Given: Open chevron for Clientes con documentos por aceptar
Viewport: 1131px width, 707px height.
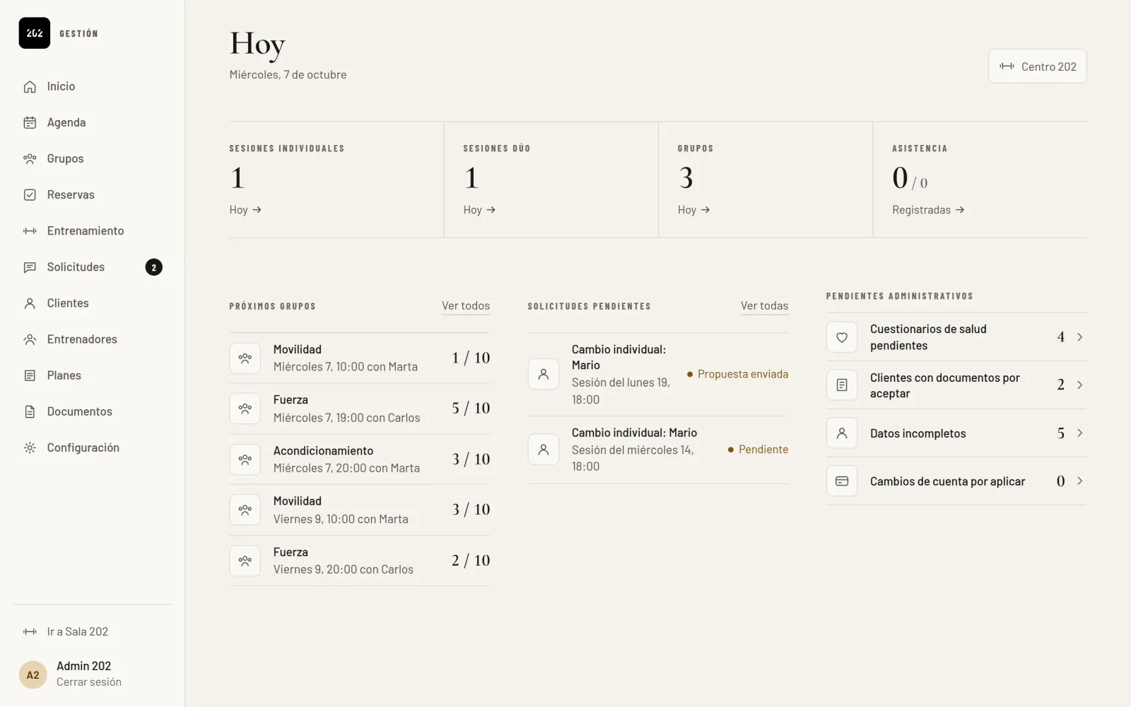Looking at the screenshot, I should (x=1079, y=385).
